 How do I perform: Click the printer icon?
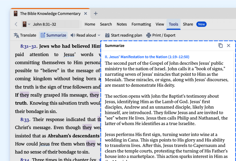coord(149,35)
